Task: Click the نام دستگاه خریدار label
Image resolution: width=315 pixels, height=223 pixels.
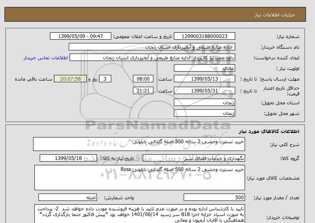Action: click(280, 47)
